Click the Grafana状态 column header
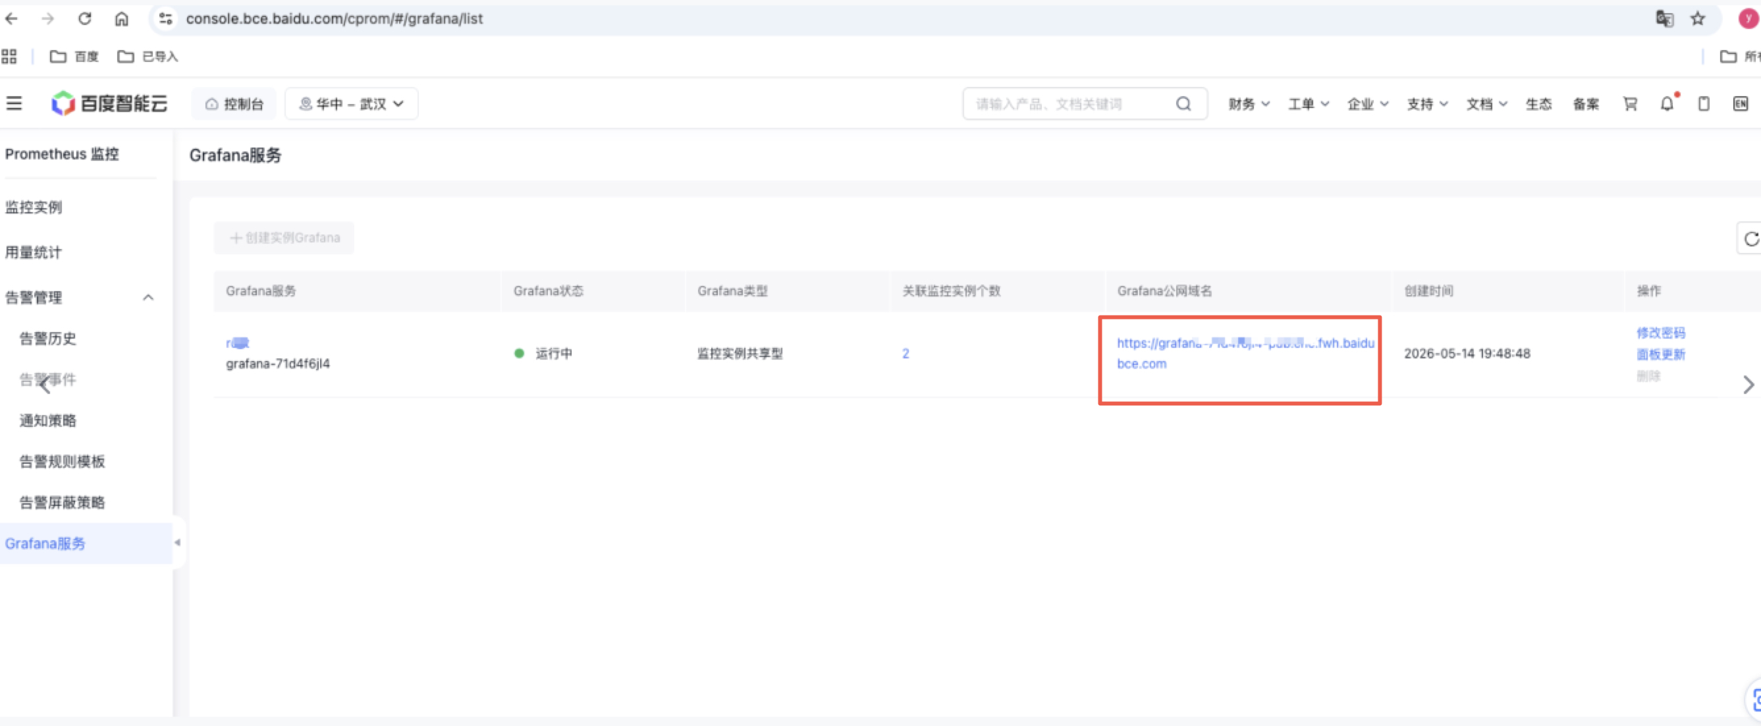 point(549,291)
